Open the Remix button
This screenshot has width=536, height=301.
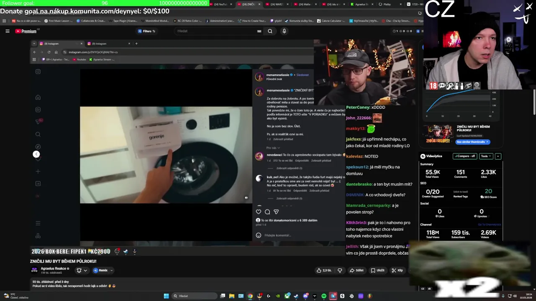(100, 270)
